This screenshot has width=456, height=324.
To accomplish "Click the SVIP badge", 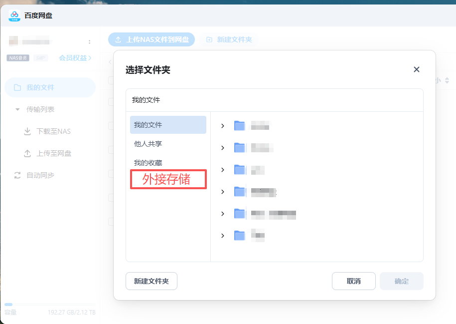I will click(41, 58).
